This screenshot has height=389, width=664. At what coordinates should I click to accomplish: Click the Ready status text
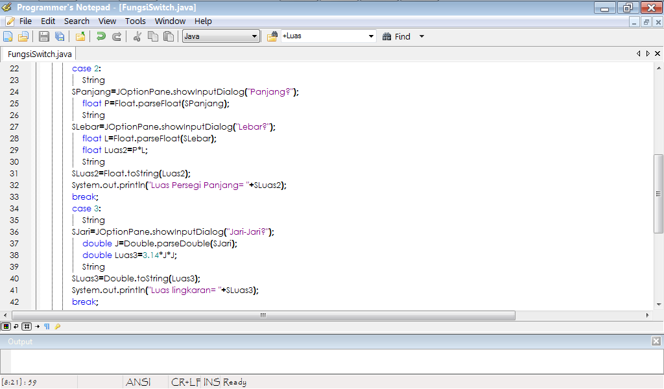pyautogui.click(x=235, y=383)
